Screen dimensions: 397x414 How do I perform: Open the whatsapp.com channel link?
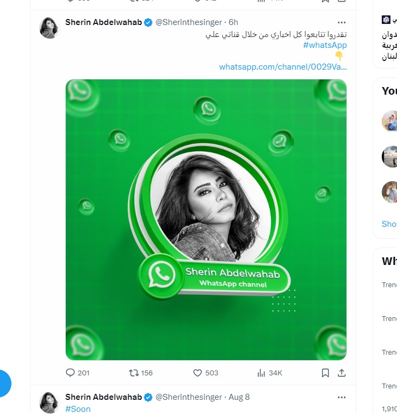pyautogui.click(x=283, y=67)
